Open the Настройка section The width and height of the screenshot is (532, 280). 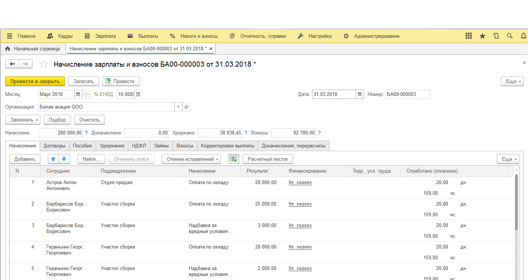(x=315, y=36)
